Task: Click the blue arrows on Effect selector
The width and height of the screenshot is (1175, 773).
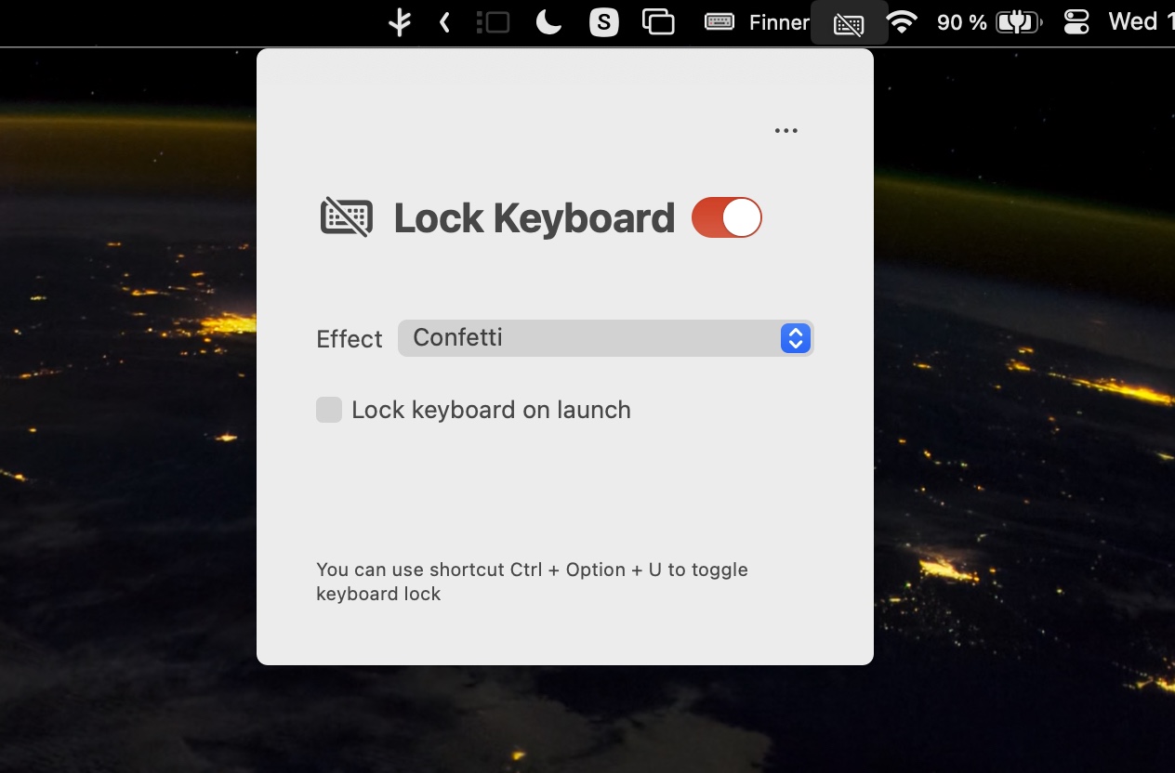Action: pyautogui.click(x=795, y=338)
